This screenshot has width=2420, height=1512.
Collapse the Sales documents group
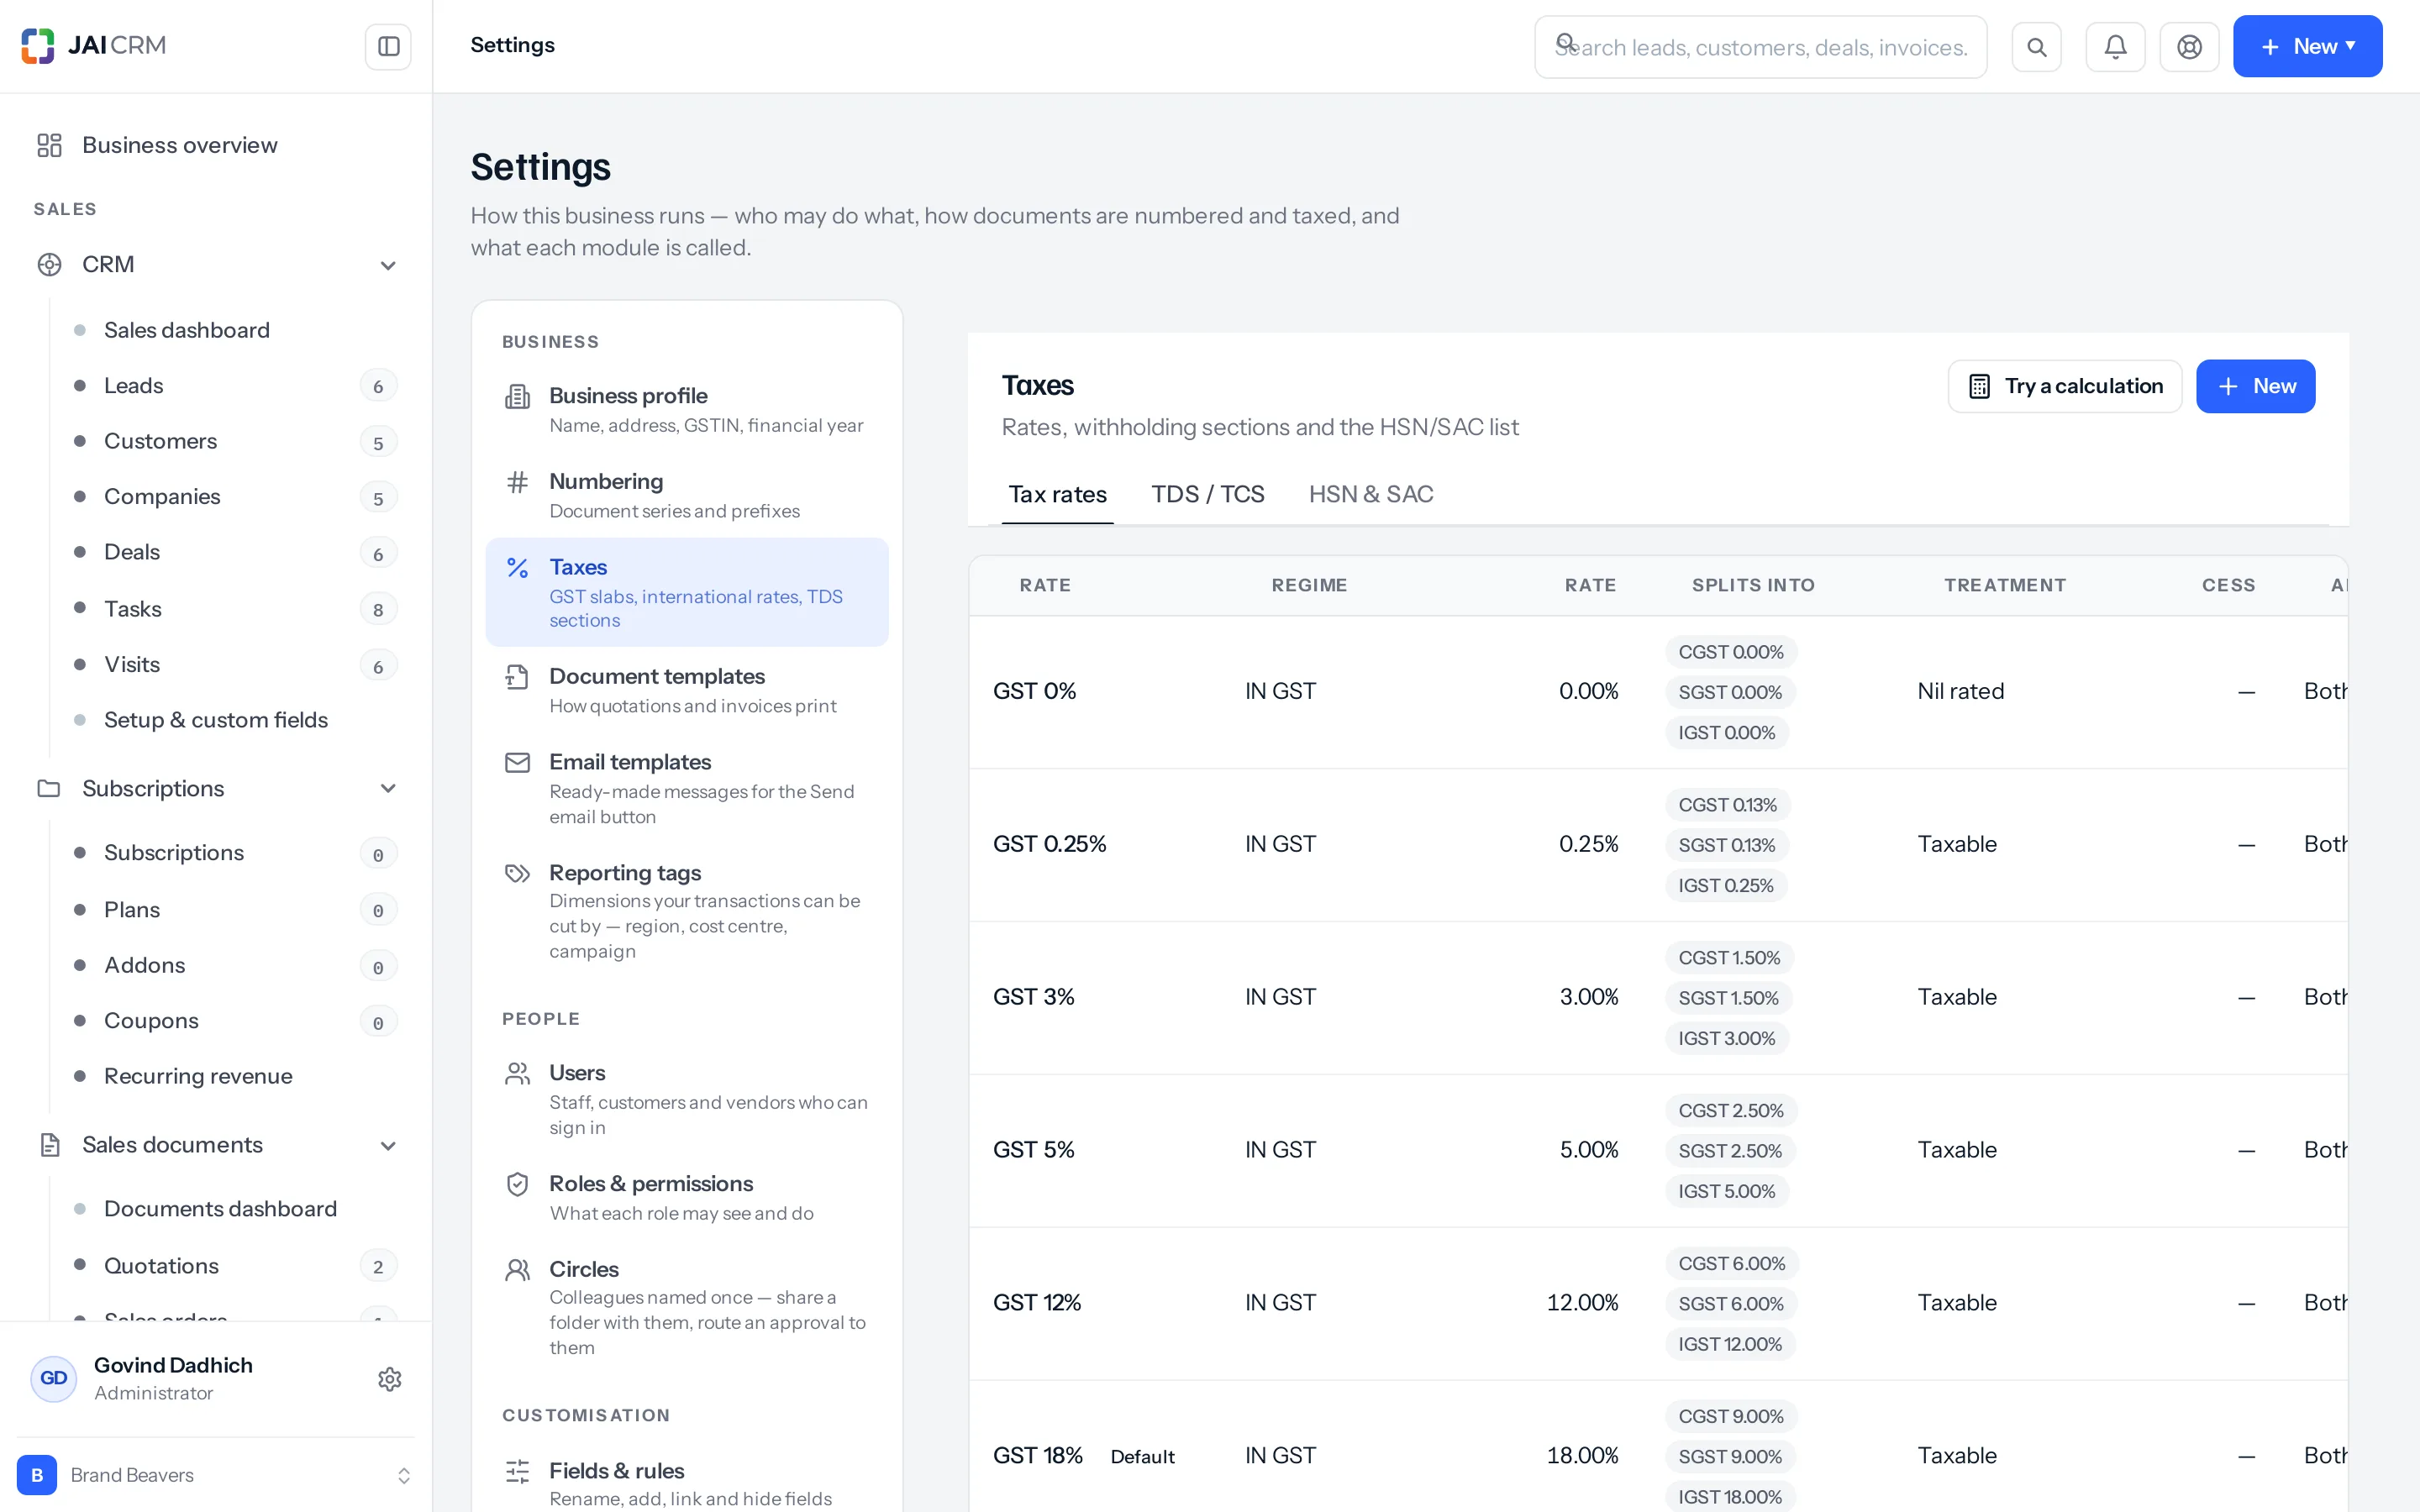[x=388, y=1145]
